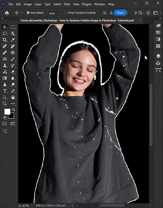The image size is (163, 208).
Task: Open the File menu
Action: [x=11, y=4]
